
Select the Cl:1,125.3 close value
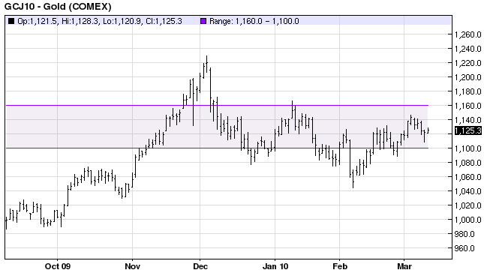click(164, 21)
